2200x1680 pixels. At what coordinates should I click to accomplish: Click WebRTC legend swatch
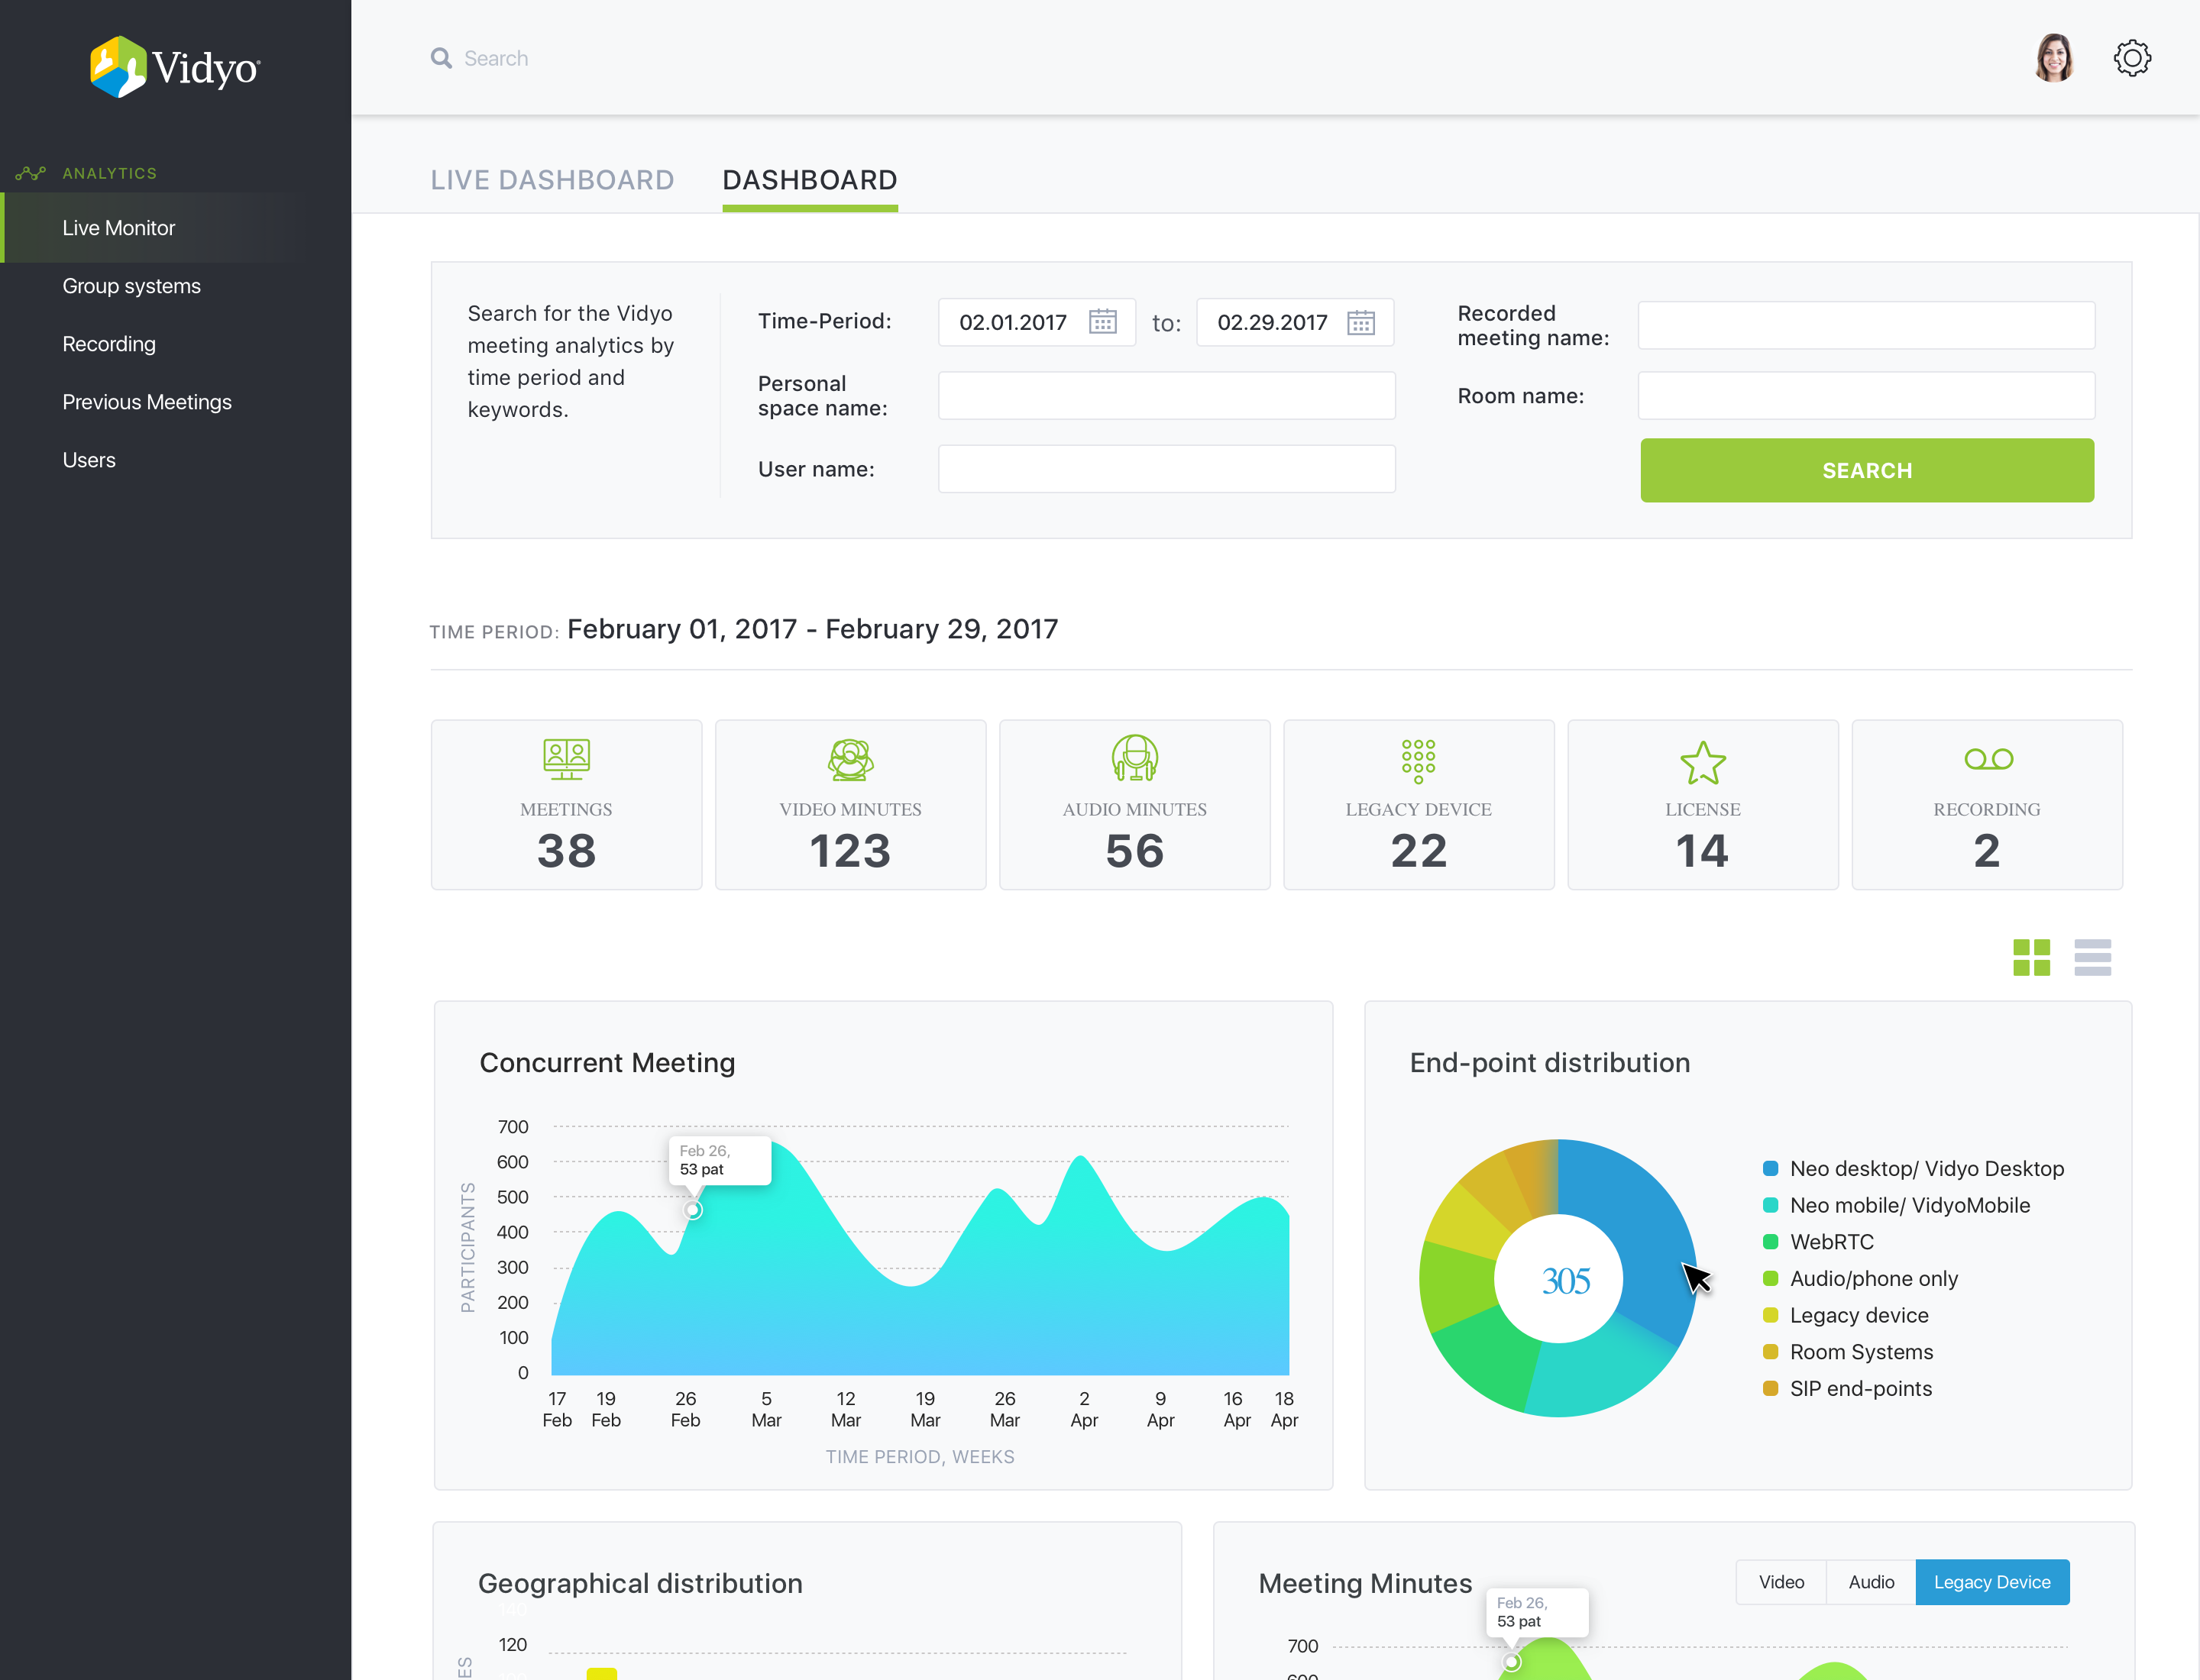(x=1770, y=1242)
